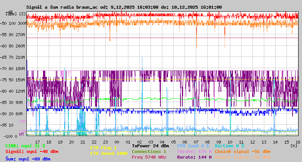302x162 pixels.
Task: Click the purple '6M' rate marker label
Action: 21,134
